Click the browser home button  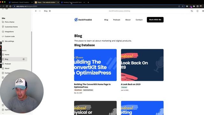[x=10, y=6]
